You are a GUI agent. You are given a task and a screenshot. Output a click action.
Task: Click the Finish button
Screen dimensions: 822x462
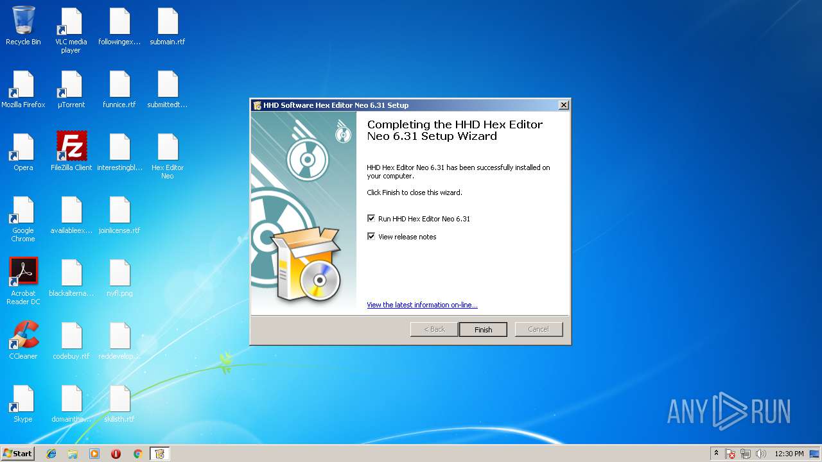coord(483,329)
